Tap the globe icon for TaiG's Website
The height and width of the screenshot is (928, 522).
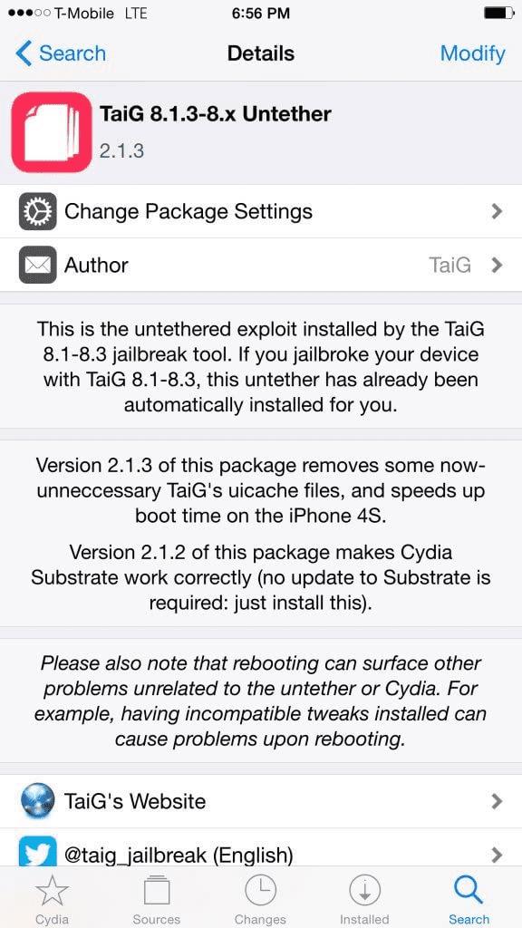[x=38, y=801]
